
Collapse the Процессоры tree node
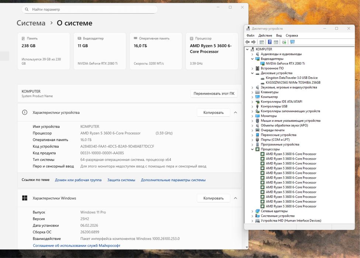pos(252,149)
